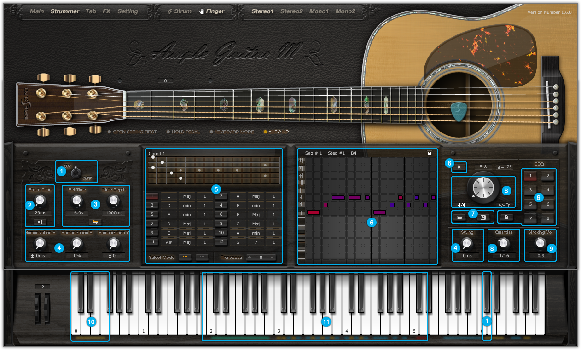This screenshot has height=350, width=581.
Task: Click the guitar pick in the soundhole
Action: coord(460,112)
